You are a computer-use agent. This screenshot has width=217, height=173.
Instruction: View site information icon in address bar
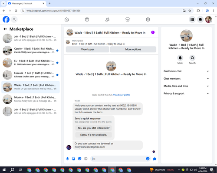(x=23, y=11)
